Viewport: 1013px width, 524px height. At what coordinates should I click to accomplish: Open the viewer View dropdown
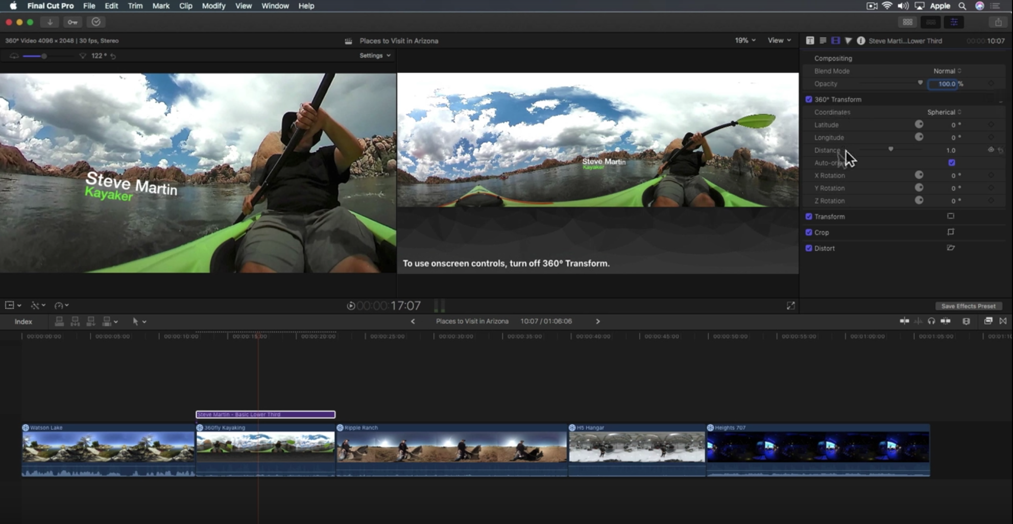tap(780, 40)
